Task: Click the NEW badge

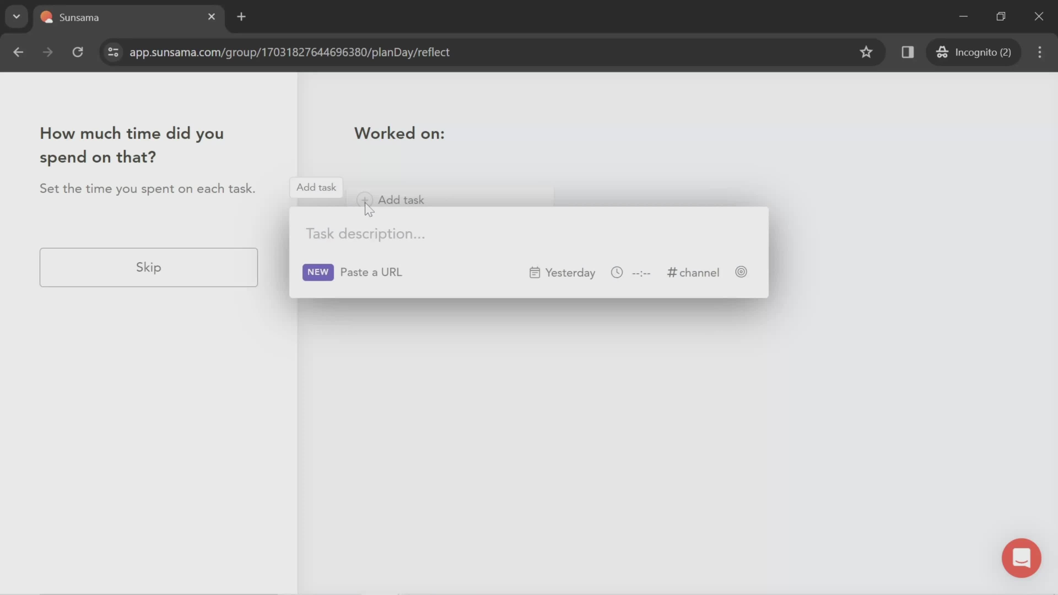Action: coord(318,272)
